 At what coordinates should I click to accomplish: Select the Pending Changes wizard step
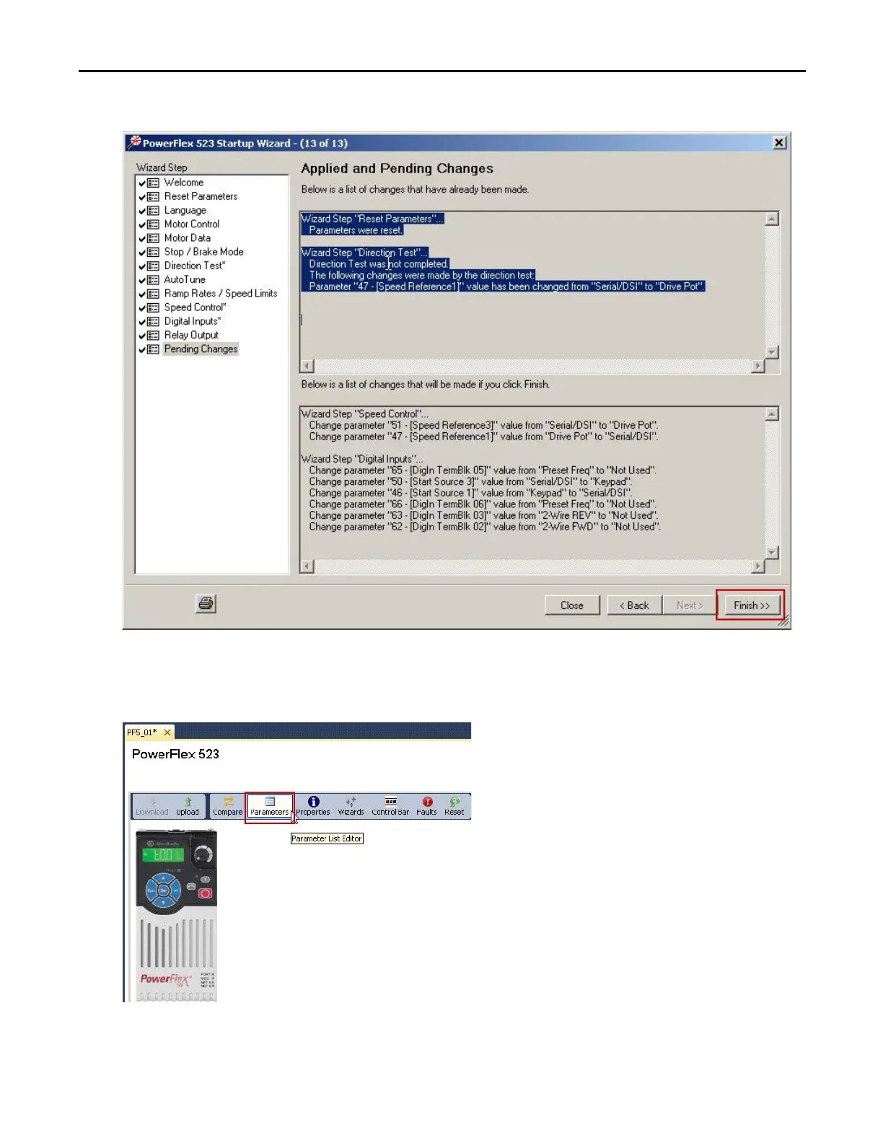click(201, 349)
